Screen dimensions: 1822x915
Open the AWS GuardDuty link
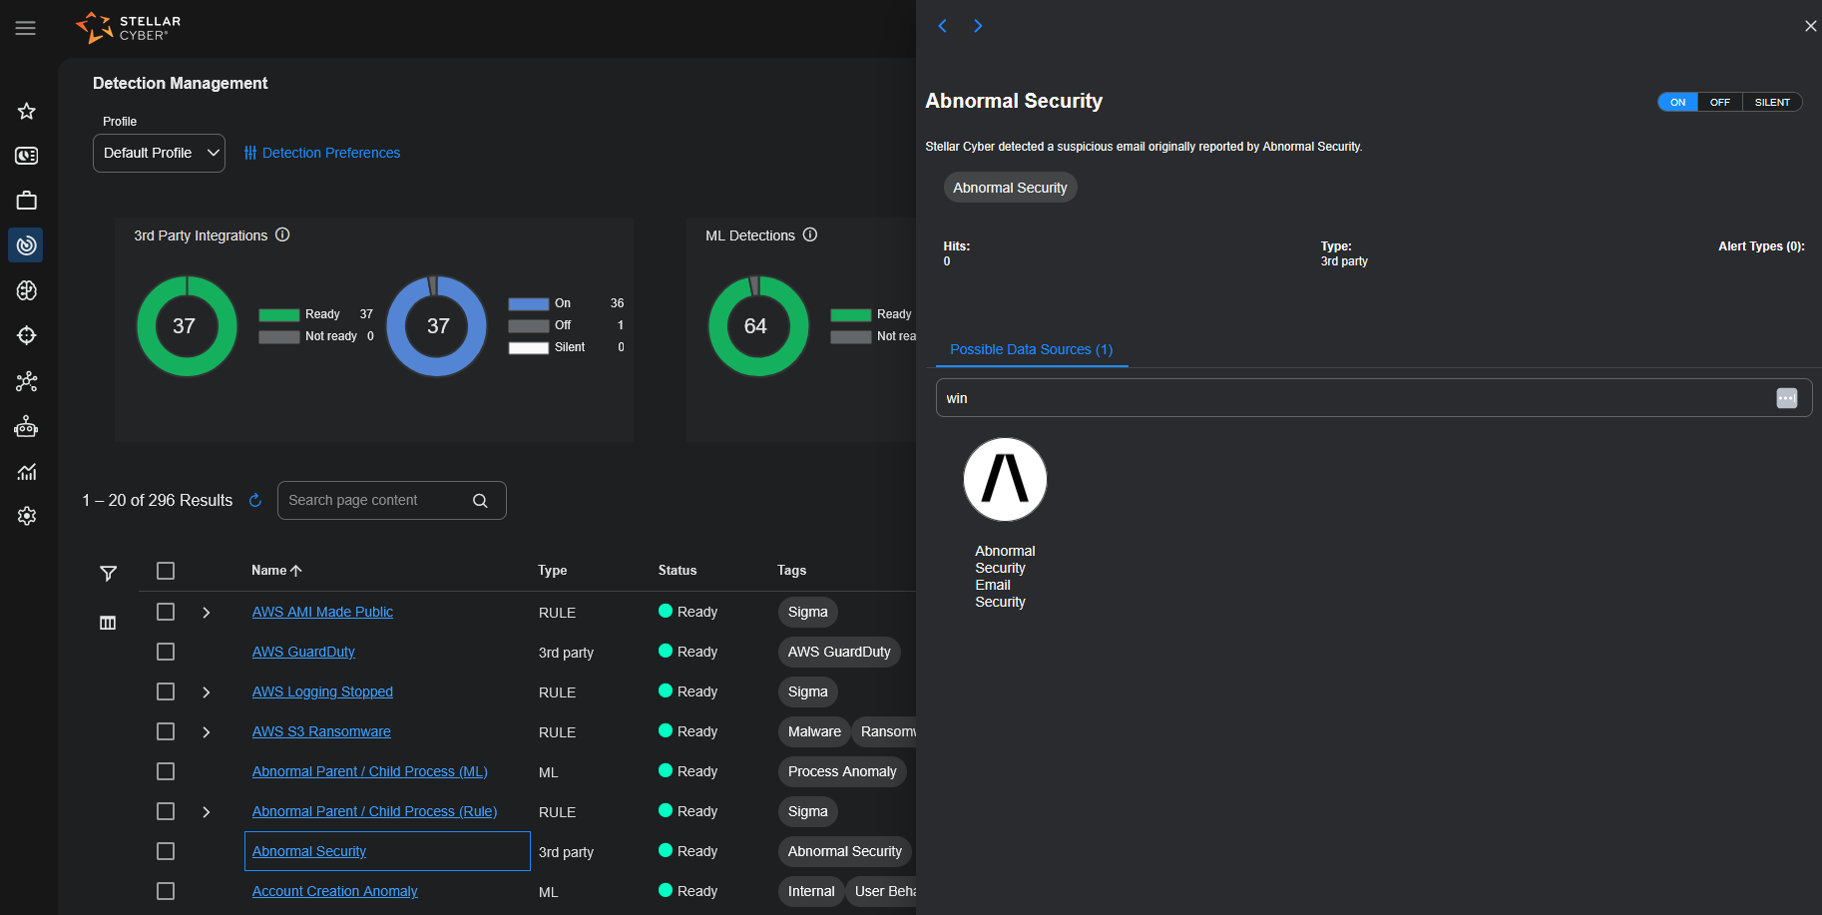coord(303,652)
